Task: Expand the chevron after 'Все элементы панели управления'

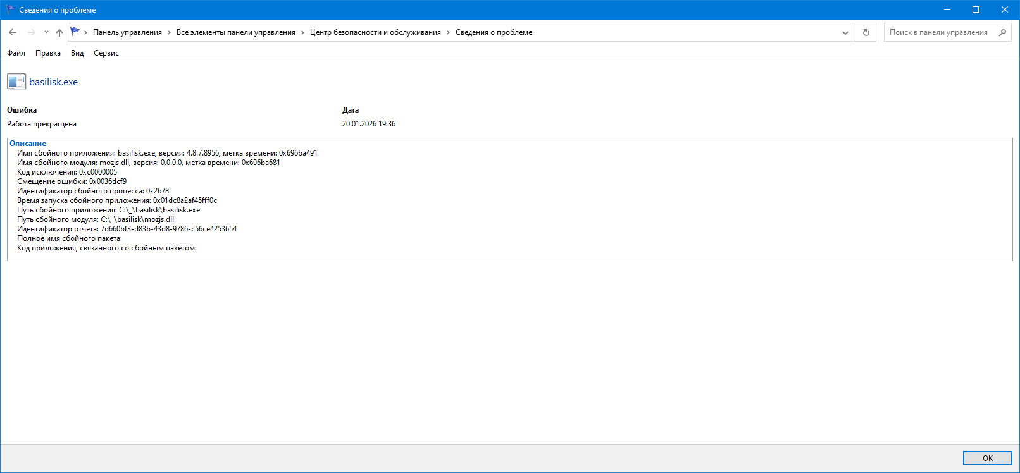Action: 302,32
